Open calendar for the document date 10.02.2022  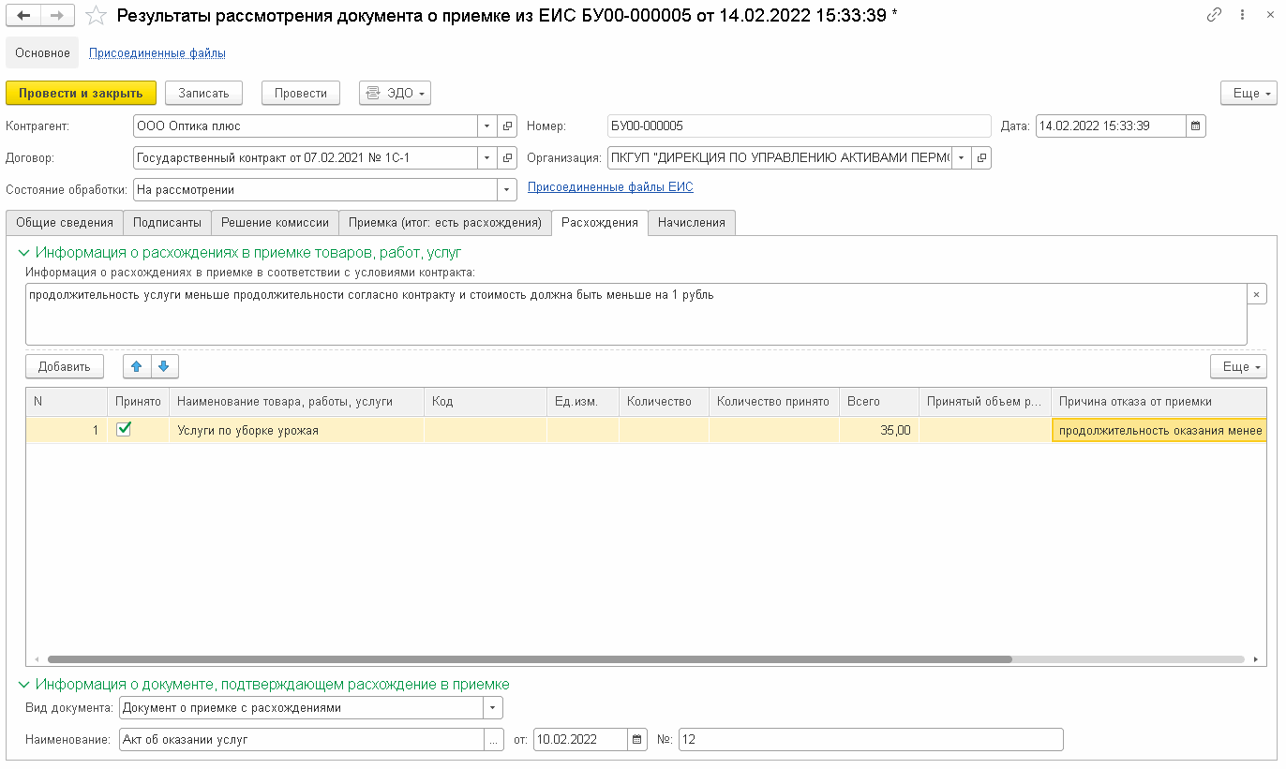[x=637, y=739]
